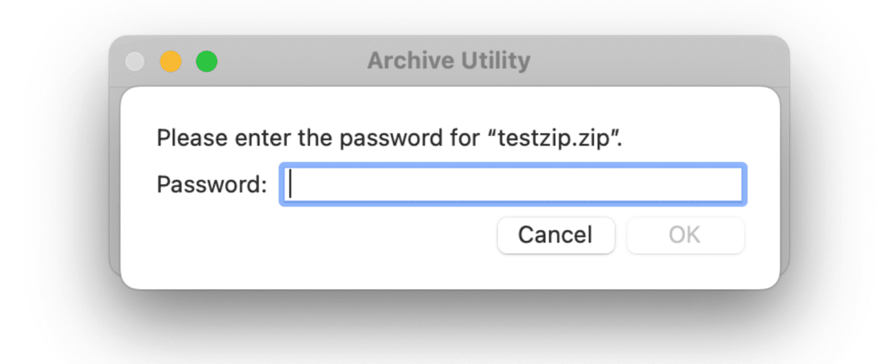This screenshot has width=891, height=364.
Task: Confirm with the OK button
Action: pyautogui.click(x=685, y=235)
